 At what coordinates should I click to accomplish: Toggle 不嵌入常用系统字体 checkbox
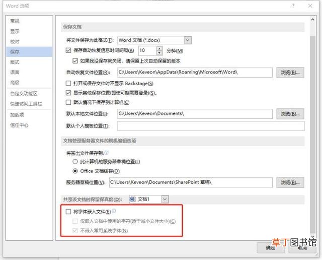pos(75,231)
